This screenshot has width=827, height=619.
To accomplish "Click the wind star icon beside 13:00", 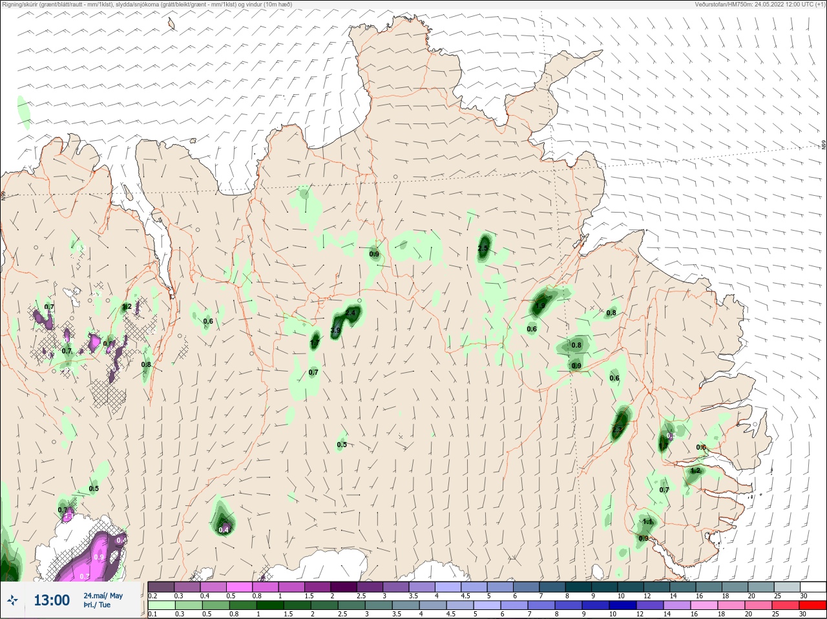I will tap(12, 600).
